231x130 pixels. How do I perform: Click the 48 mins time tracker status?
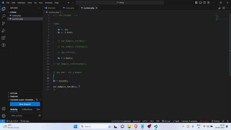point(25,121)
